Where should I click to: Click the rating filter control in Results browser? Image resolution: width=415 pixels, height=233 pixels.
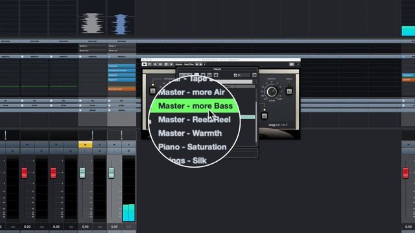pyautogui.click(x=242, y=75)
